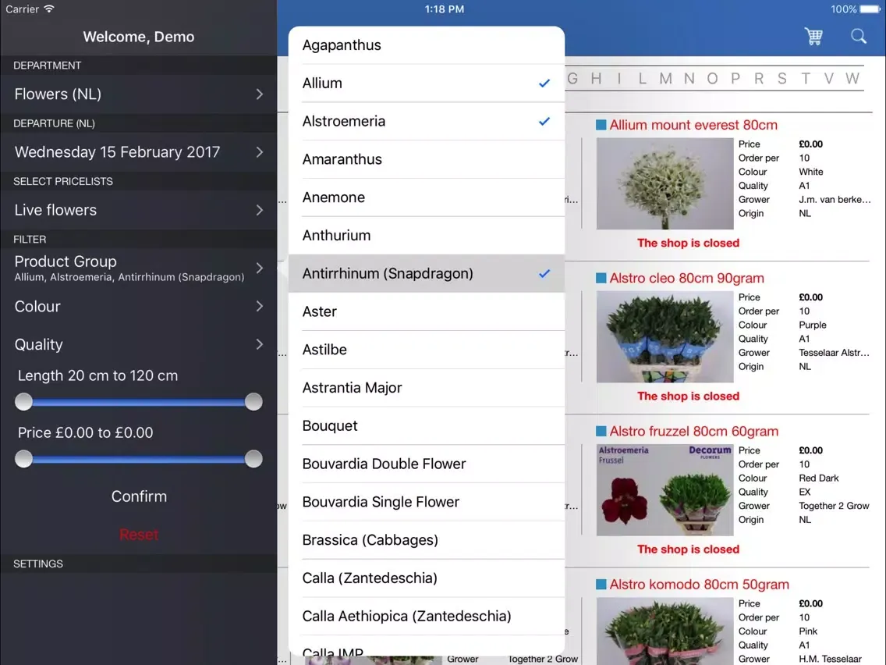Jump to letter L in the index
Viewport: 886px width, 665px height.
643,79
